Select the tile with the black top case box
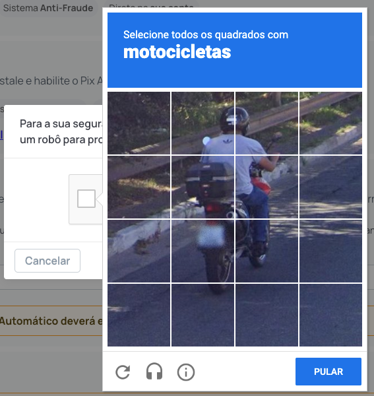 coord(203,187)
